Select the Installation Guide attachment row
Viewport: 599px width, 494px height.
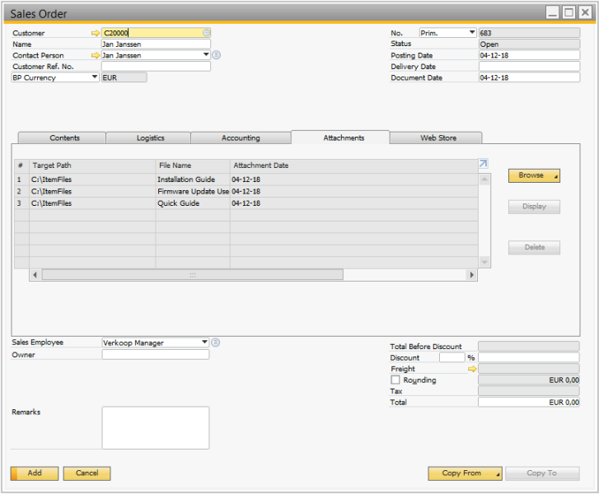coord(186,179)
